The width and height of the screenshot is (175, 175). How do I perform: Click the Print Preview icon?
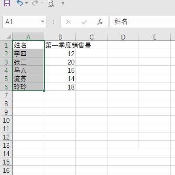tap(50, 3)
